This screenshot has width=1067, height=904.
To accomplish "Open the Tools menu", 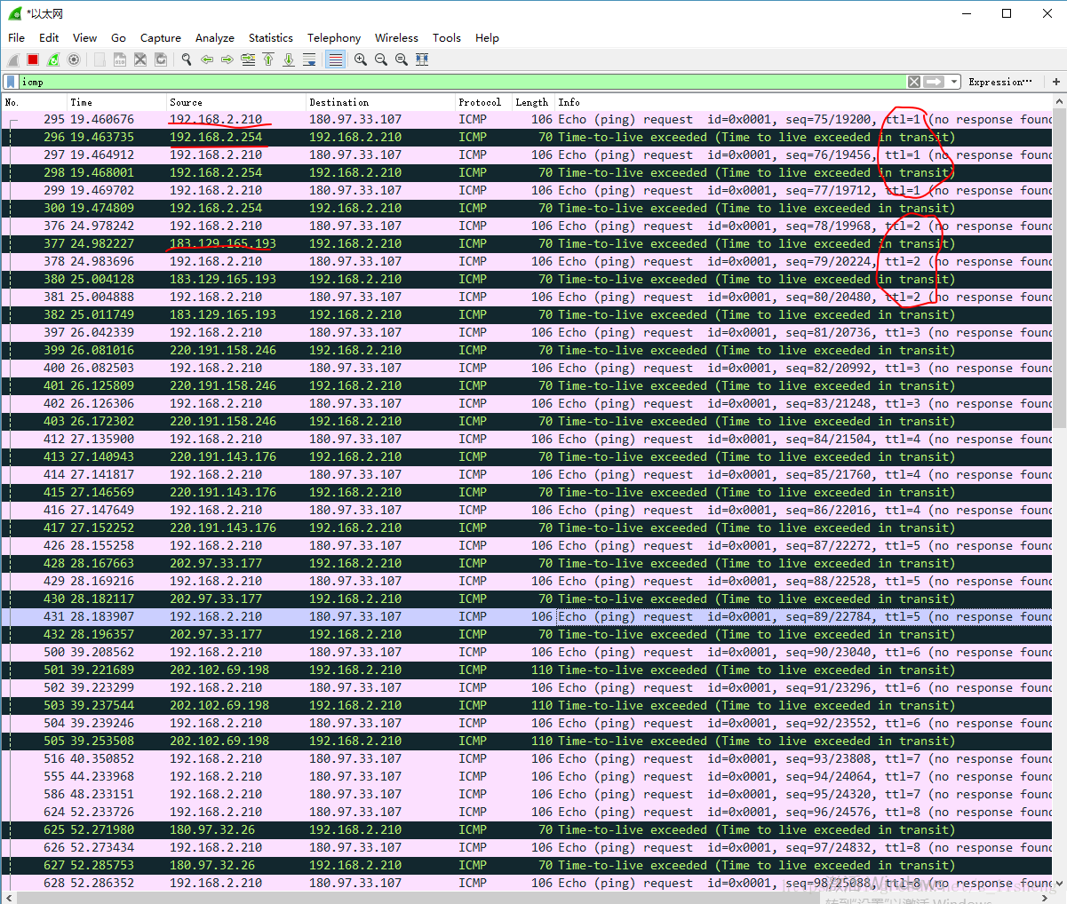I will coord(447,38).
